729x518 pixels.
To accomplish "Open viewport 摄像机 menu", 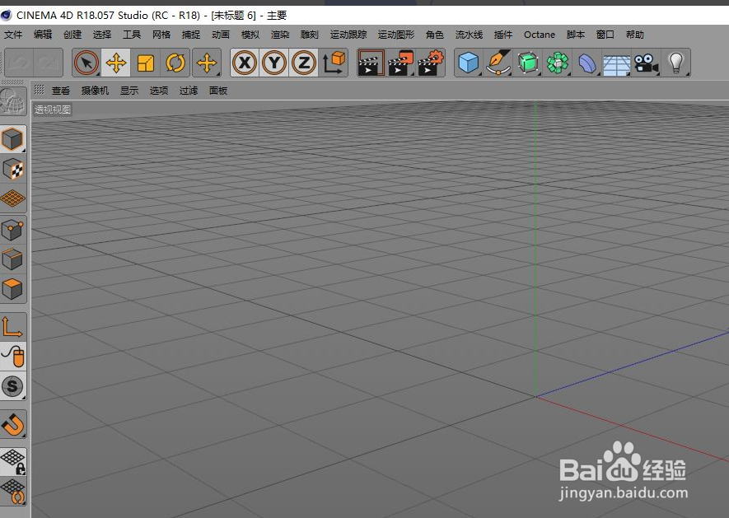I will [96, 91].
